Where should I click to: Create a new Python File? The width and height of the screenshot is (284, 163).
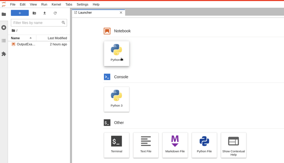(x=204, y=145)
